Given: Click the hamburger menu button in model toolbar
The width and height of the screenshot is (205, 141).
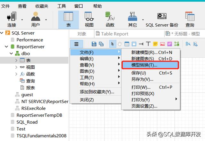Looking at the screenshot, I should tap(77, 44).
